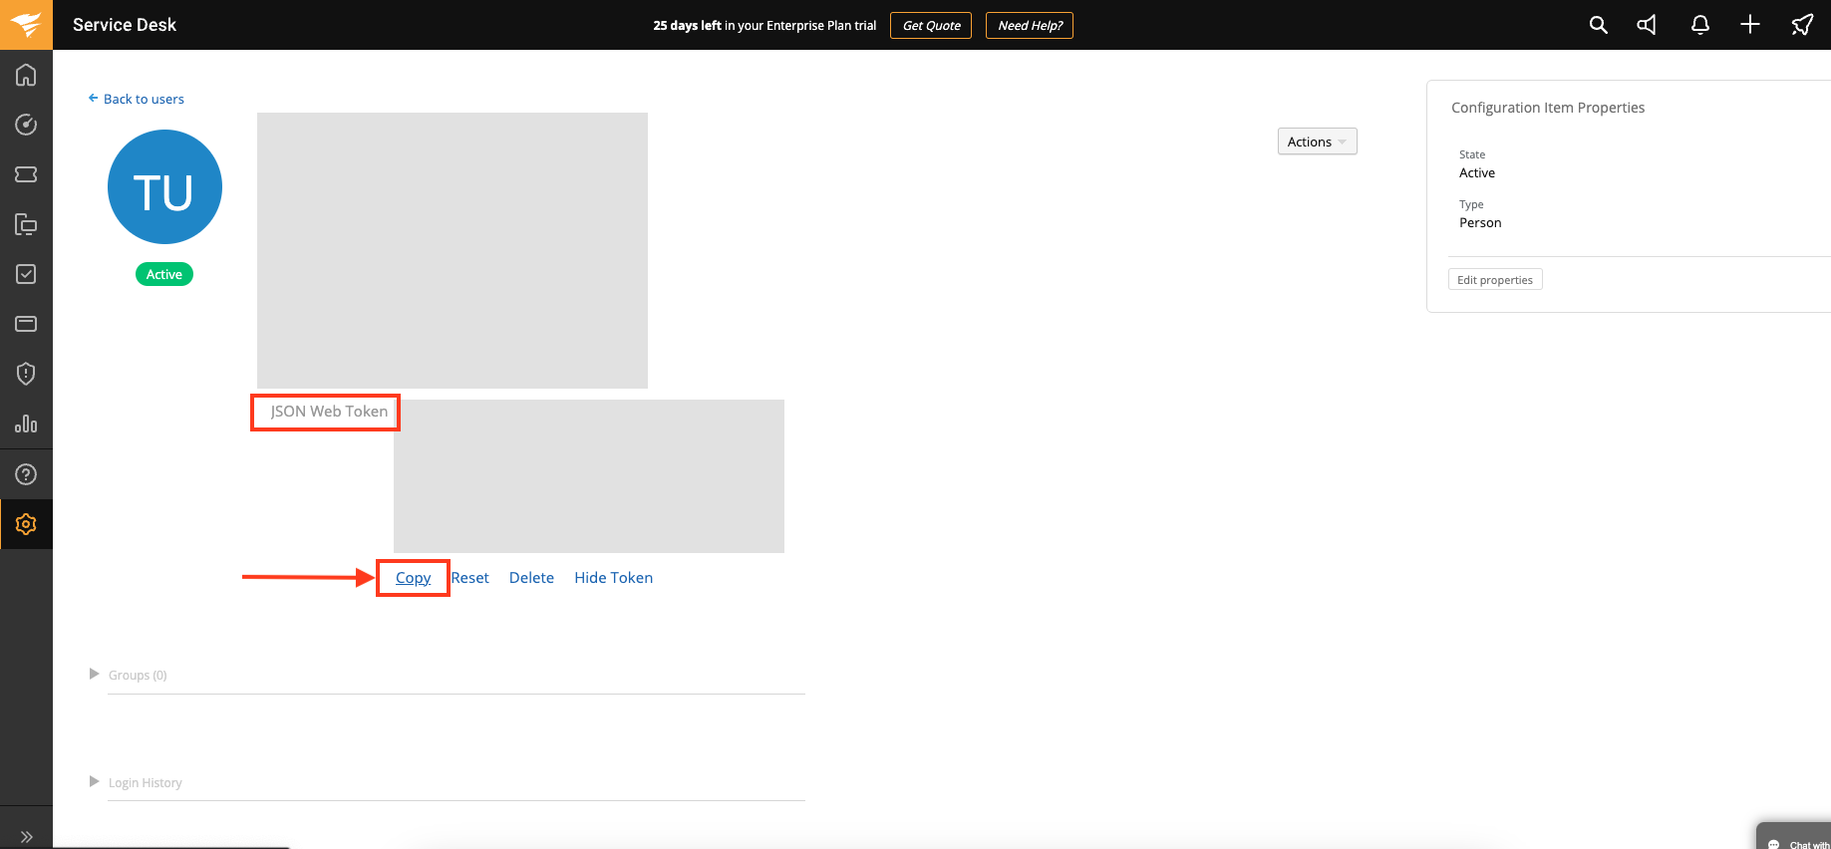The width and height of the screenshot is (1831, 849).
Task: Expand the sidebar with double chevron
Action: [26, 837]
